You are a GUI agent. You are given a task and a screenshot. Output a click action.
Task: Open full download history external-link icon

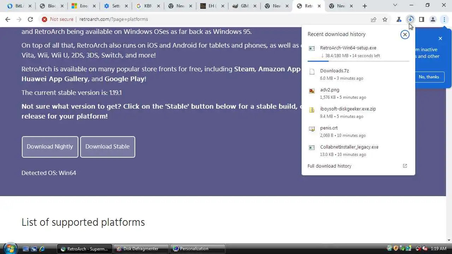pyautogui.click(x=405, y=166)
